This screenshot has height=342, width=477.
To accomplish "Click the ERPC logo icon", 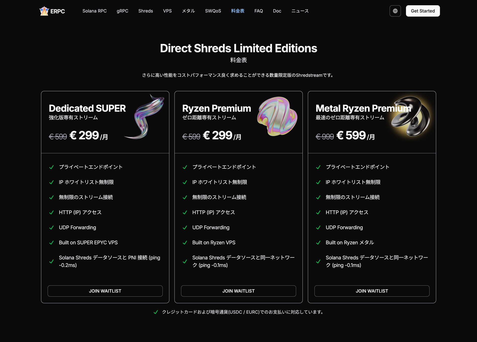I will [x=44, y=11].
